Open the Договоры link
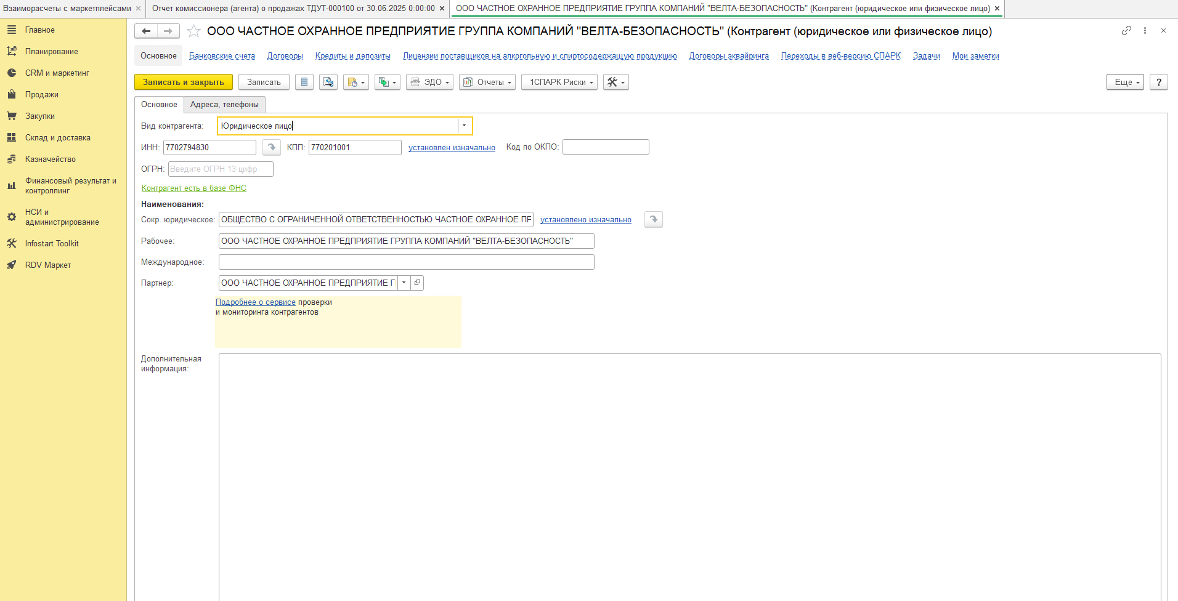This screenshot has width=1178, height=601. (x=285, y=55)
